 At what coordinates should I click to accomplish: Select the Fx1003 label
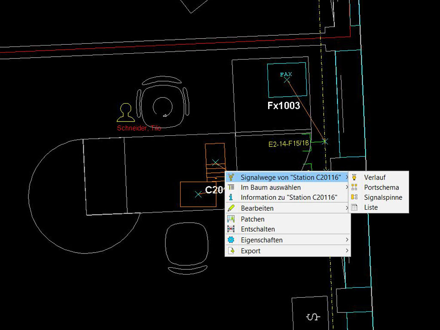pyautogui.click(x=284, y=106)
